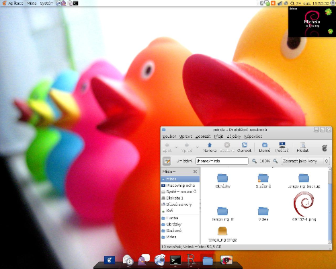Open the Záložky menu
Viewport: 336px width, 269px height.
(x=234, y=137)
